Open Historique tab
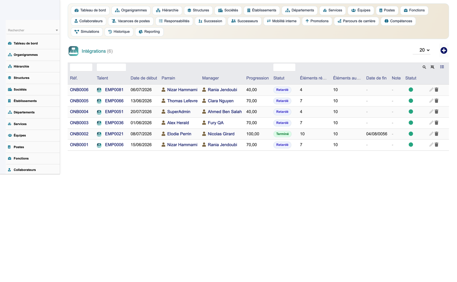The height and width of the screenshot is (282, 457). (x=119, y=32)
